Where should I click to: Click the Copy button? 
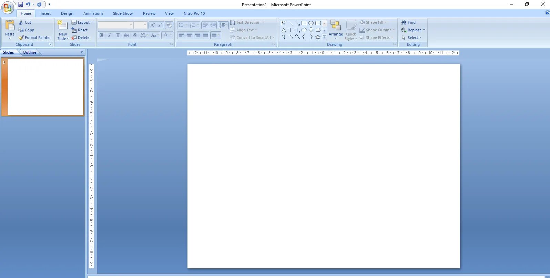(26, 30)
